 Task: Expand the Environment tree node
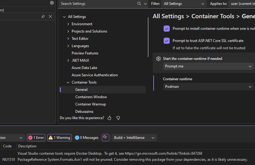tap(68, 24)
